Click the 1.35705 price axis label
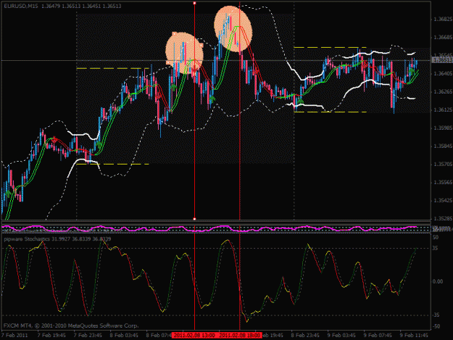This screenshot has height=340, width=453. 443,165
